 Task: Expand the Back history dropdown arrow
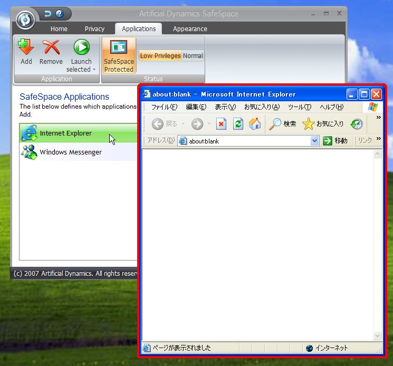pos(184,124)
